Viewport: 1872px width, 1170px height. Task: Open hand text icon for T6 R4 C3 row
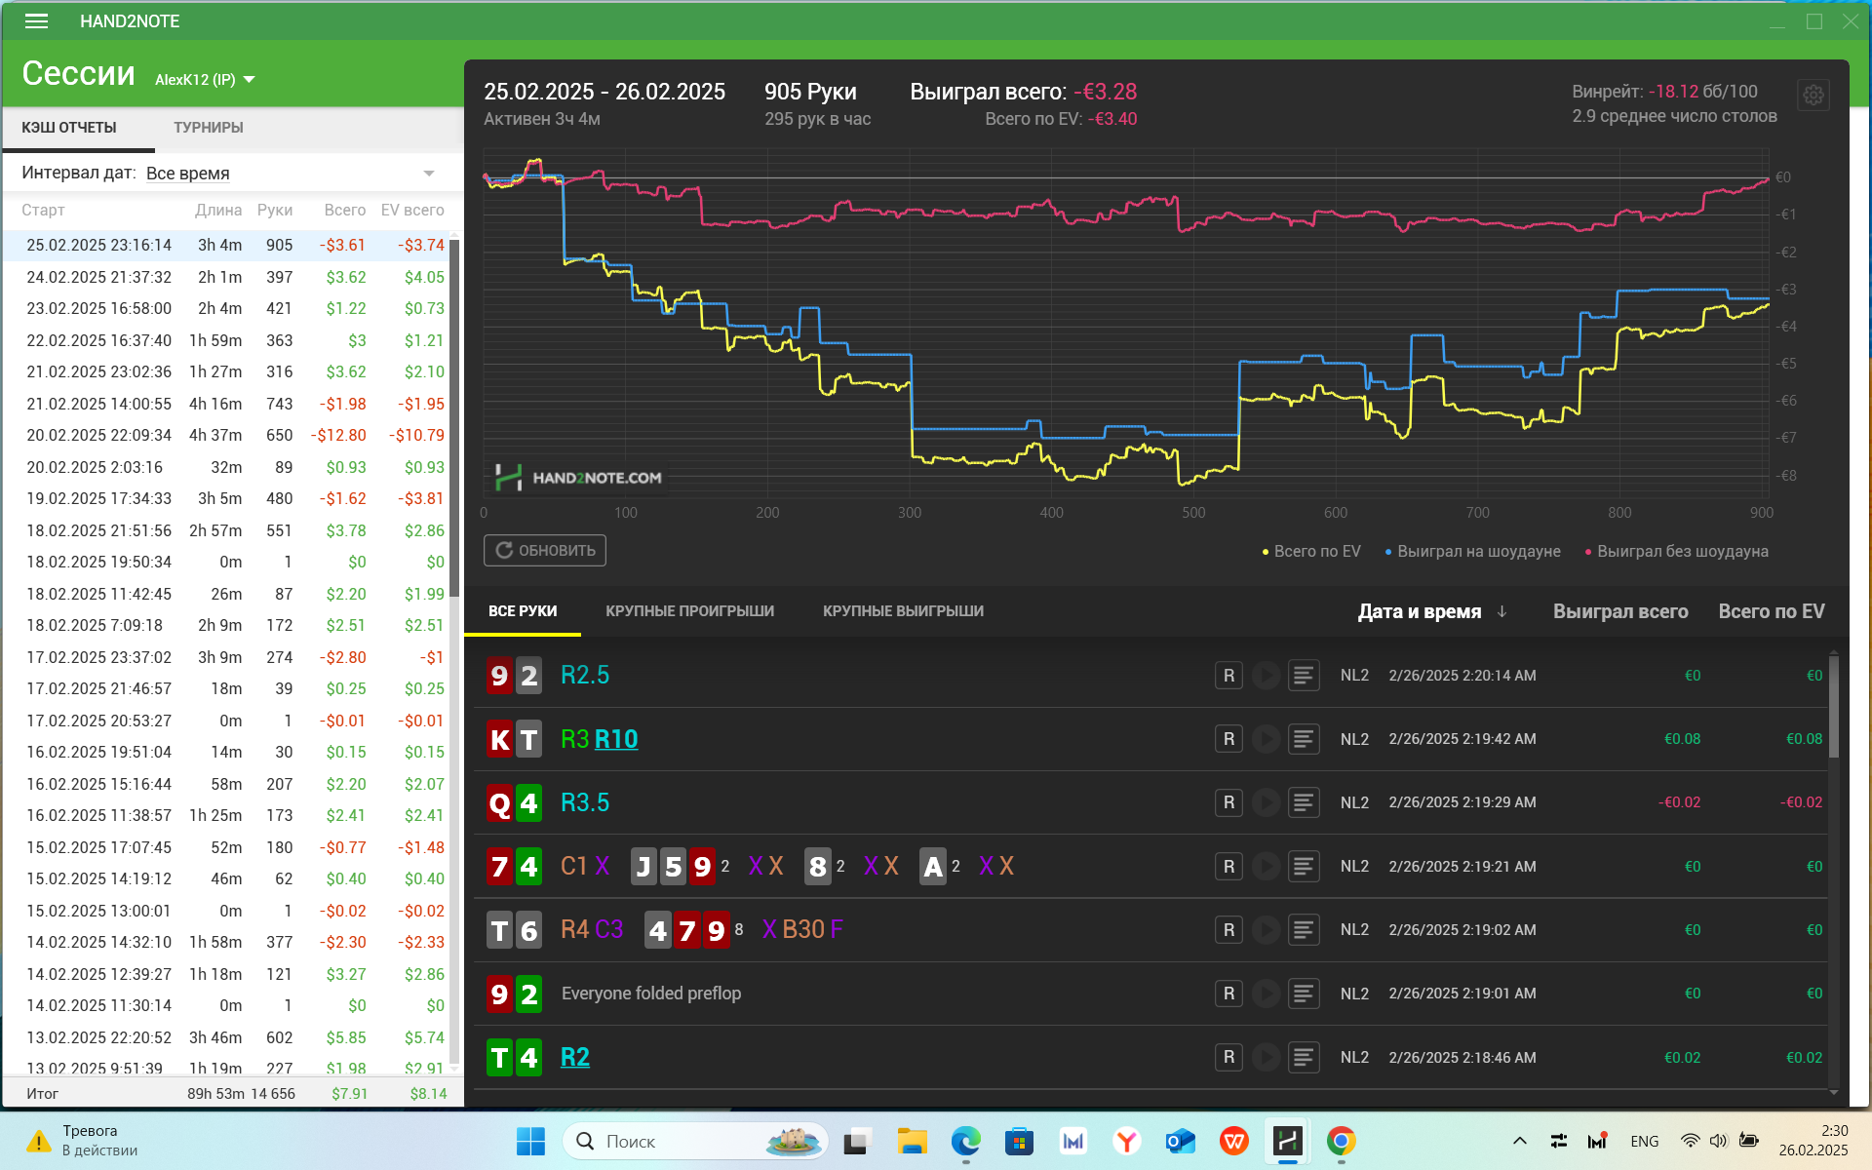click(x=1304, y=930)
